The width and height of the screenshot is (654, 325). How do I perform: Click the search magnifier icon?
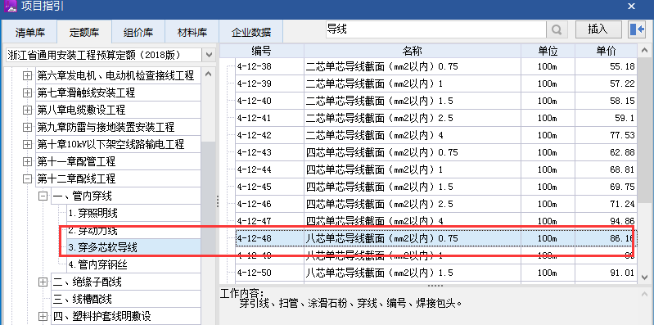557,29
